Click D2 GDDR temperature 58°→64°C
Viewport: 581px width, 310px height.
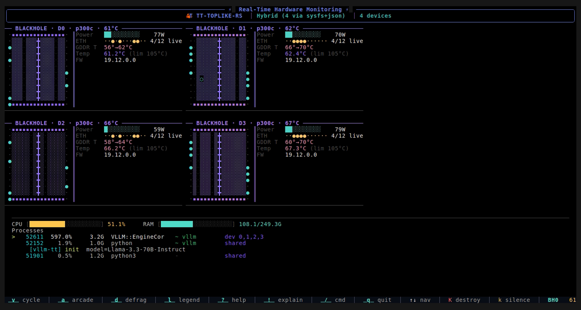pos(118,142)
